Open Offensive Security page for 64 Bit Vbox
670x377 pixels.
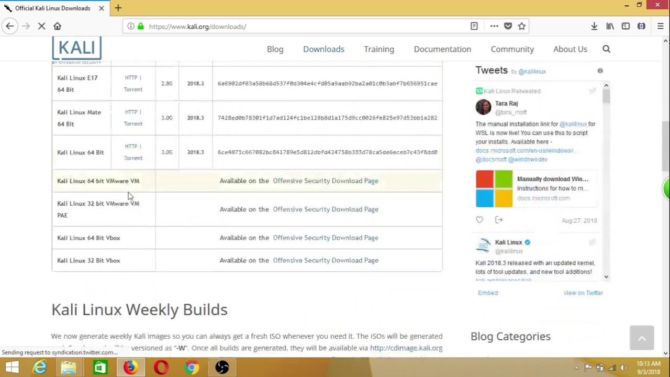(x=325, y=238)
